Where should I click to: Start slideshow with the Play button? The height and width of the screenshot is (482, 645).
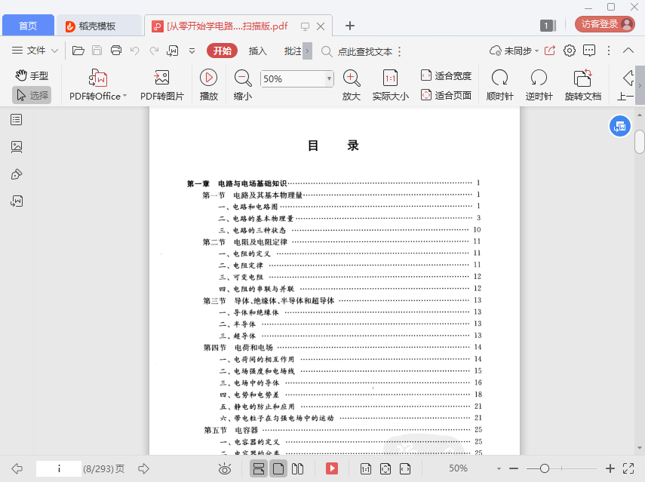[x=208, y=85]
